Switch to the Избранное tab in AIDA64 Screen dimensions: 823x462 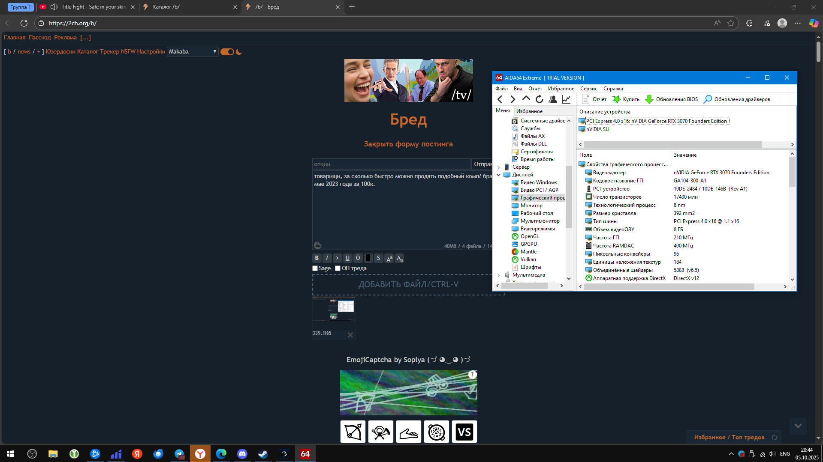pyautogui.click(x=529, y=111)
